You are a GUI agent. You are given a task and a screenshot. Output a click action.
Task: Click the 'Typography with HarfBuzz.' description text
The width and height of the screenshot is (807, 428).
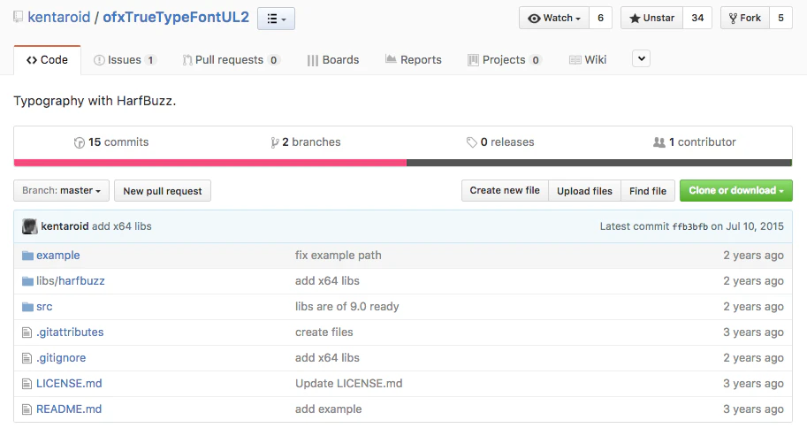(95, 101)
